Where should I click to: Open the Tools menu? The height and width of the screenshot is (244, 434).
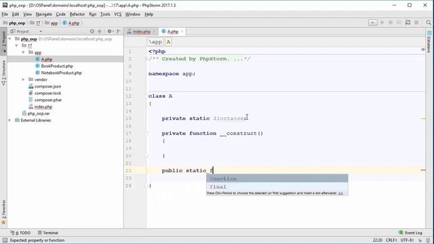click(x=105, y=14)
